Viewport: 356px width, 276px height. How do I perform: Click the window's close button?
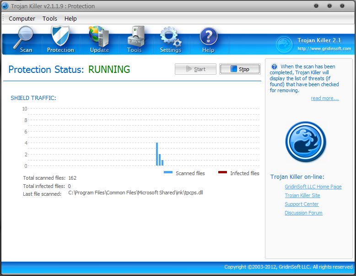coord(342,6)
